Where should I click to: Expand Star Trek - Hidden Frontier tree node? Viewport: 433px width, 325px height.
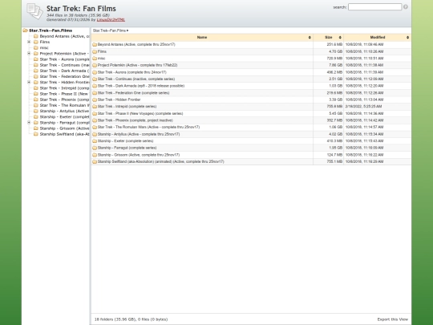(x=29, y=82)
